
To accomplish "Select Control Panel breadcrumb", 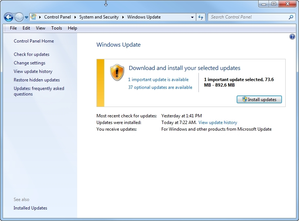I will coord(57,17).
